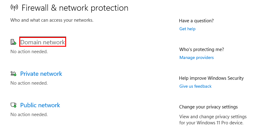Click the firewall antenna icon in the header

tap(14, 8)
